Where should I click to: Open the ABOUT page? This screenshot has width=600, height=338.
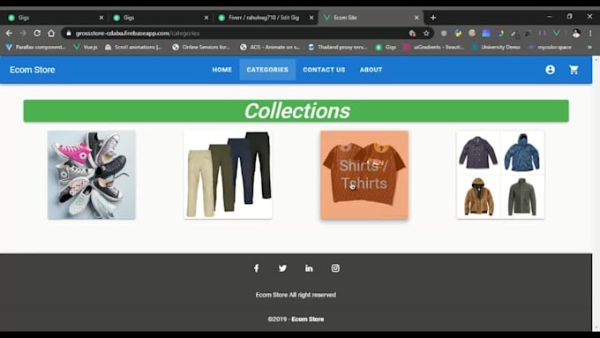click(x=371, y=70)
